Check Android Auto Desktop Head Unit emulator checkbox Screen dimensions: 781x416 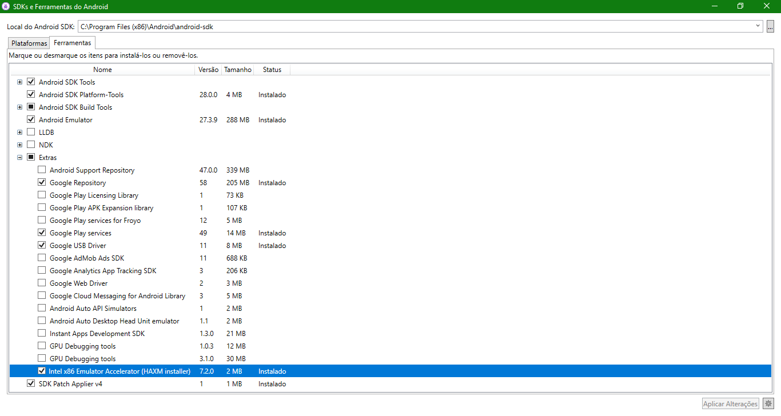(x=42, y=321)
